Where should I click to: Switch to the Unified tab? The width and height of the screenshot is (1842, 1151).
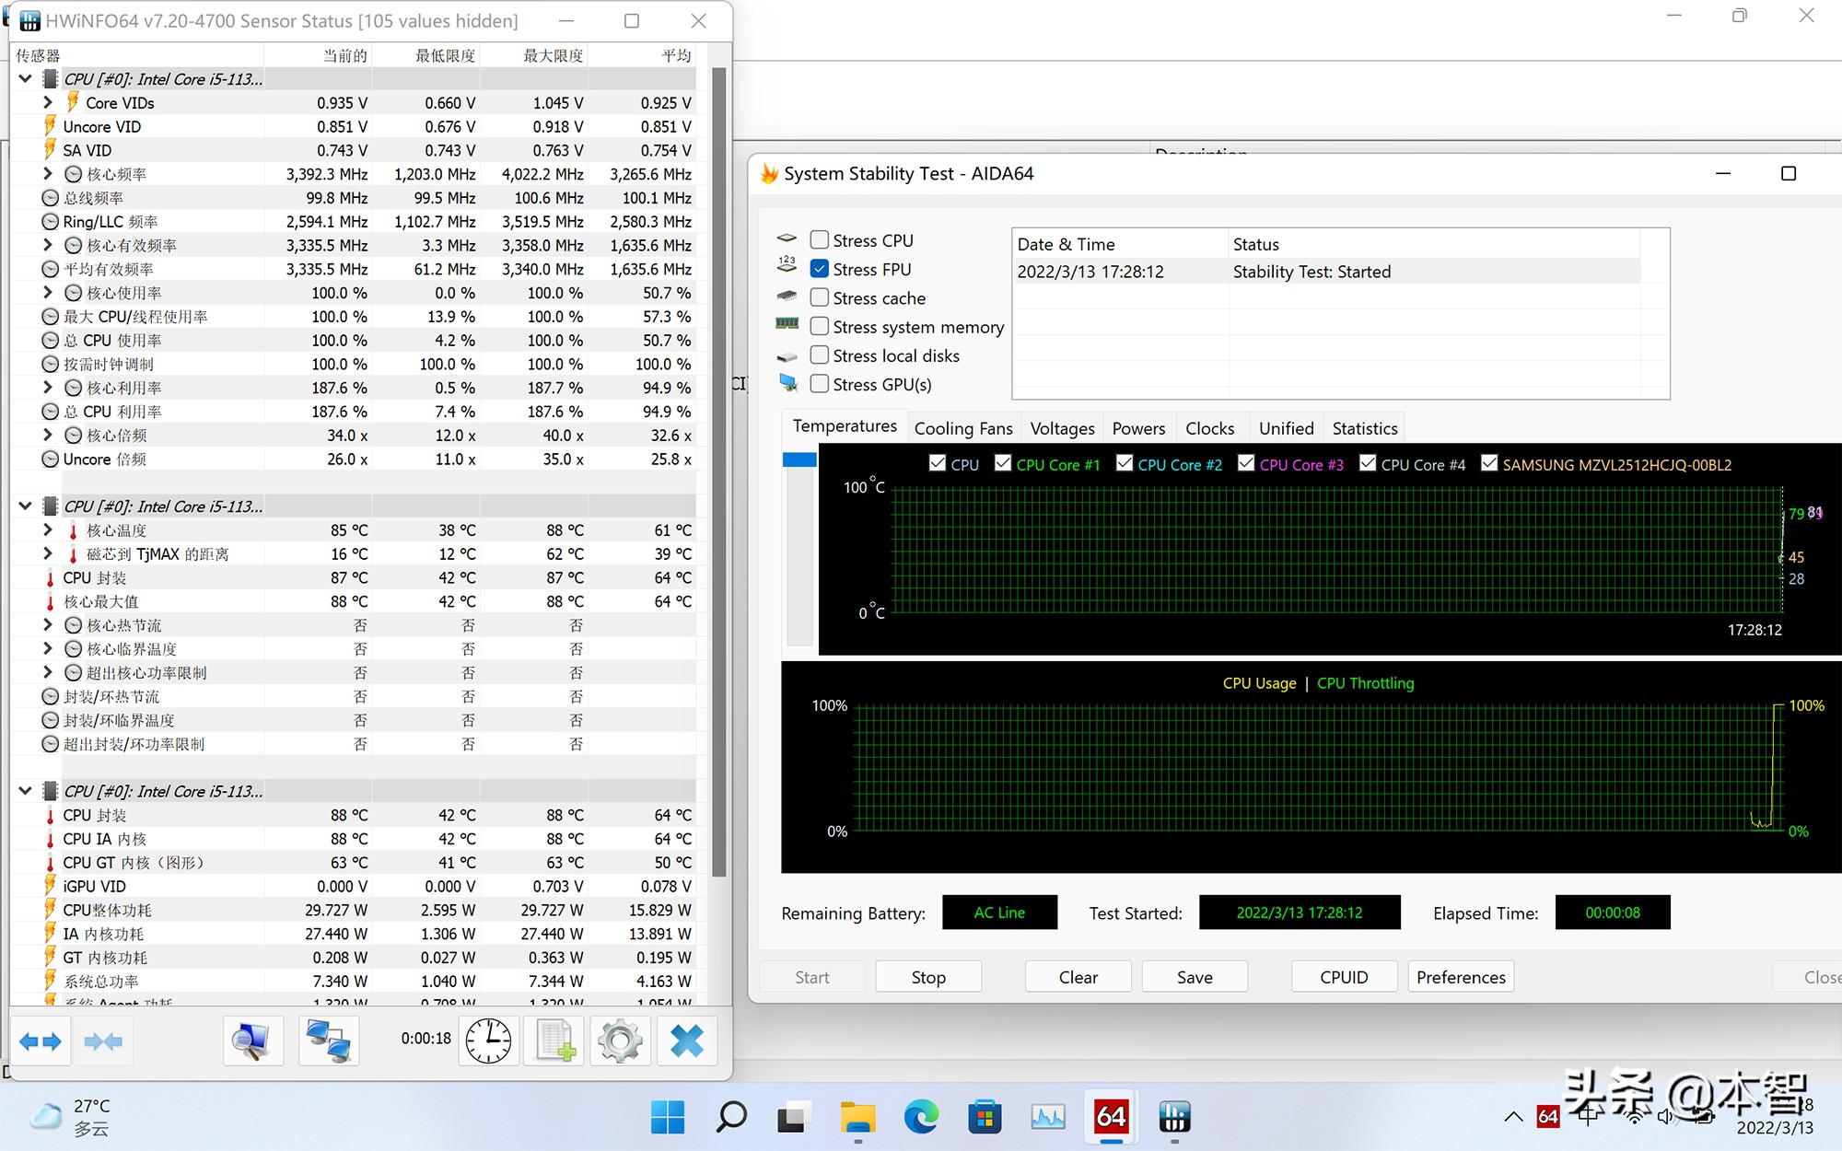point(1286,428)
